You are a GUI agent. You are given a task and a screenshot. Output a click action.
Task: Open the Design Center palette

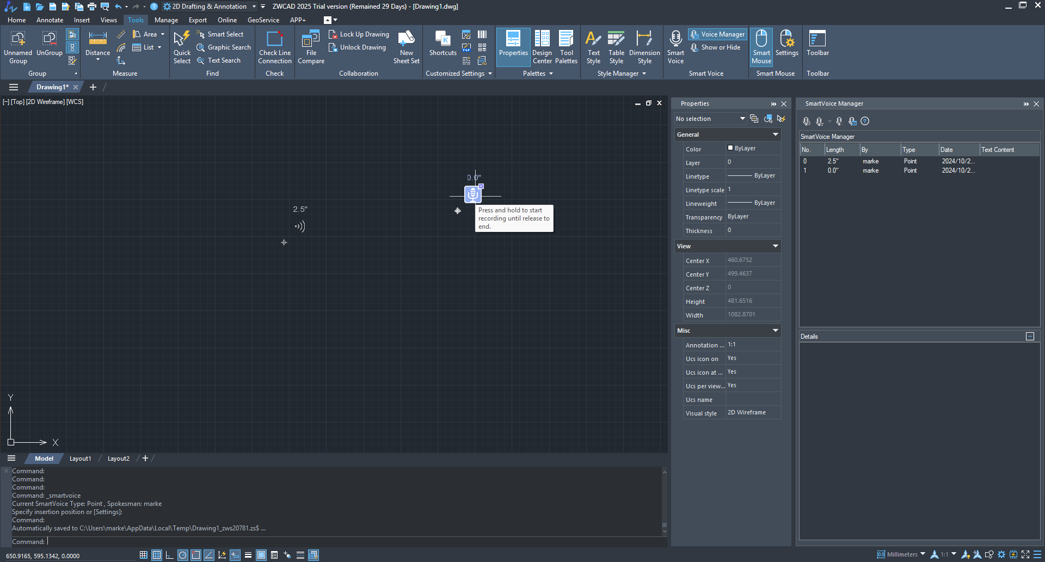pos(542,47)
